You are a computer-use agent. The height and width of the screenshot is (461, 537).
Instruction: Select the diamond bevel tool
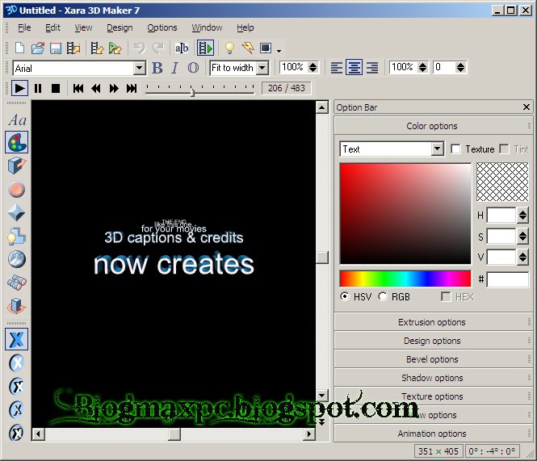16,212
